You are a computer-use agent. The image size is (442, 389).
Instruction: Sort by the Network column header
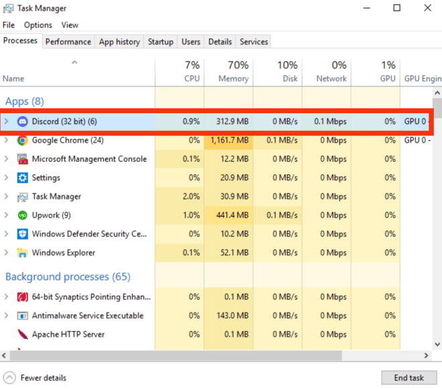tap(327, 72)
